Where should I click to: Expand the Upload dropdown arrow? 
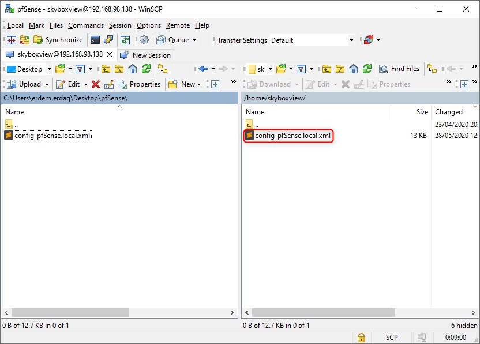[47, 84]
